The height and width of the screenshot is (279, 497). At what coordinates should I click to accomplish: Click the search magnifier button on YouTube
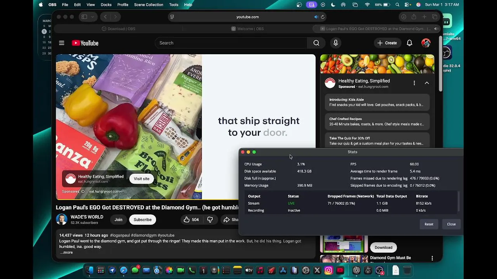(316, 43)
